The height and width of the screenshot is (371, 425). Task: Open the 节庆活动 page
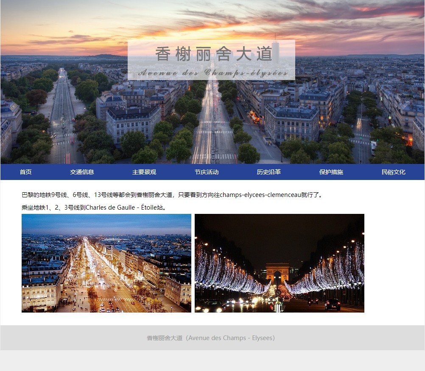tap(207, 172)
